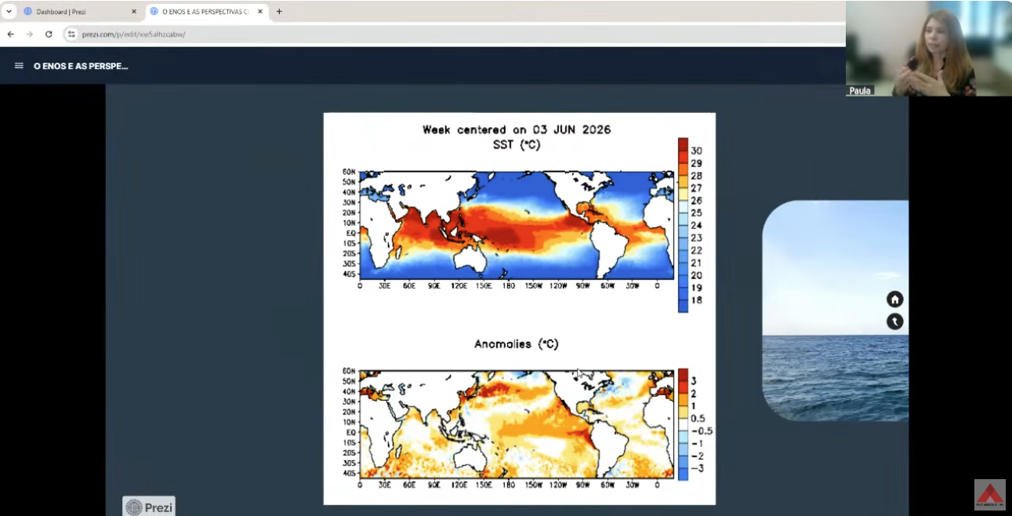
Task: Click the prezi.com address bar URL
Action: pyautogui.click(x=133, y=35)
